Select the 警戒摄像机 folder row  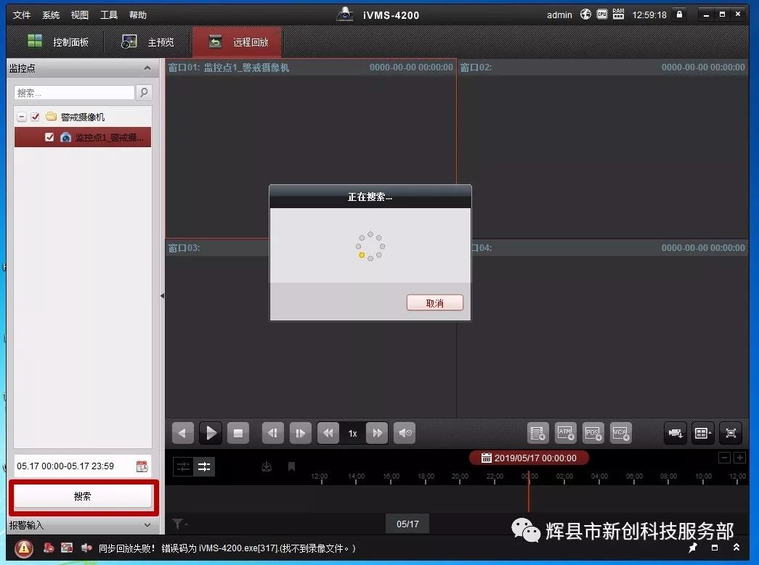[83, 117]
